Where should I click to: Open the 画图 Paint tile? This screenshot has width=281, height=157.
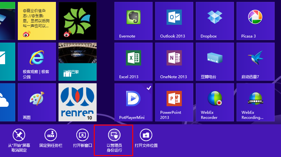[x=37, y=102]
